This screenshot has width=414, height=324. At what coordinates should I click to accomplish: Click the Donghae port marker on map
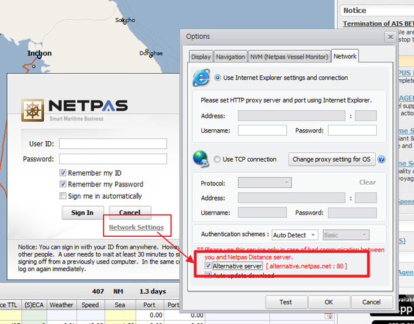(x=150, y=56)
